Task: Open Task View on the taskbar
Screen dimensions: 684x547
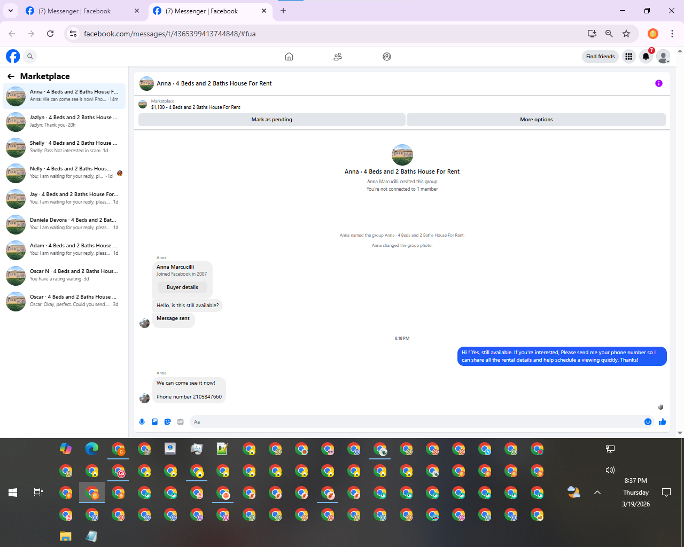Action: tap(38, 493)
